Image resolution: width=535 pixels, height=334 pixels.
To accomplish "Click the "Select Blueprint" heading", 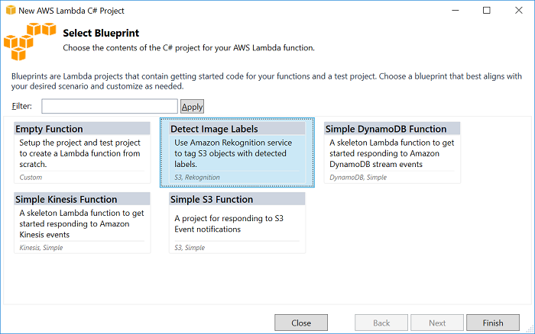I will tap(101, 33).
